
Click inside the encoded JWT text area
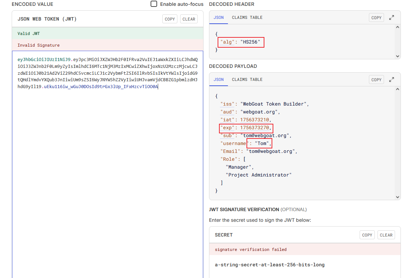click(108, 165)
